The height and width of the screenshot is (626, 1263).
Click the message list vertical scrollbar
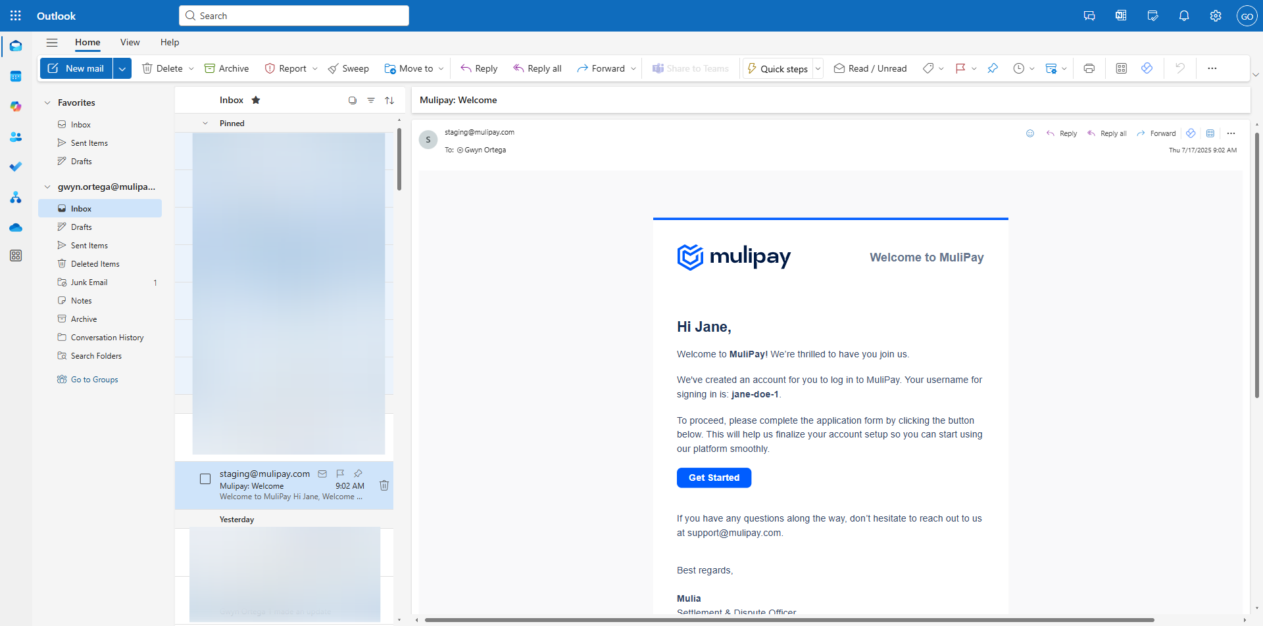point(399,160)
